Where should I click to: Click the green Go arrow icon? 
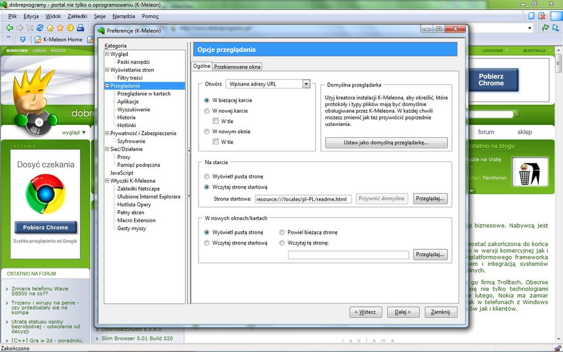(x=545, y=28)
